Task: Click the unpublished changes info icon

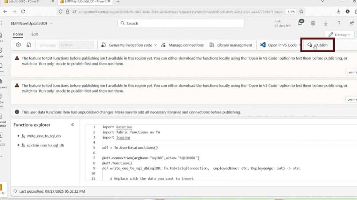Action: click(x=17, y=112)
